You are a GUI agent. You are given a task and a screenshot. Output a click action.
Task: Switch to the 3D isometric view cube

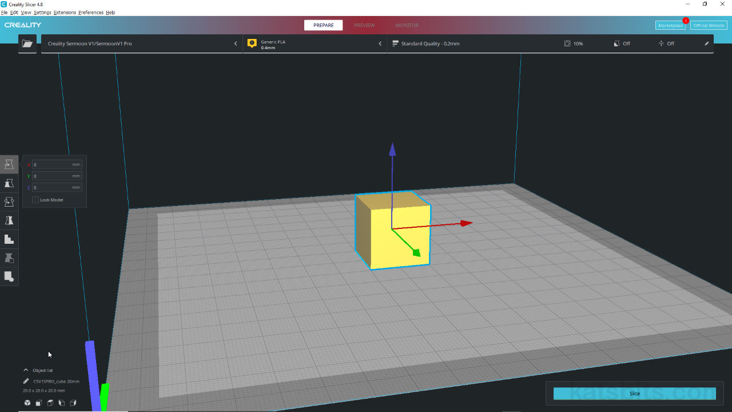[x=27, y=403]
